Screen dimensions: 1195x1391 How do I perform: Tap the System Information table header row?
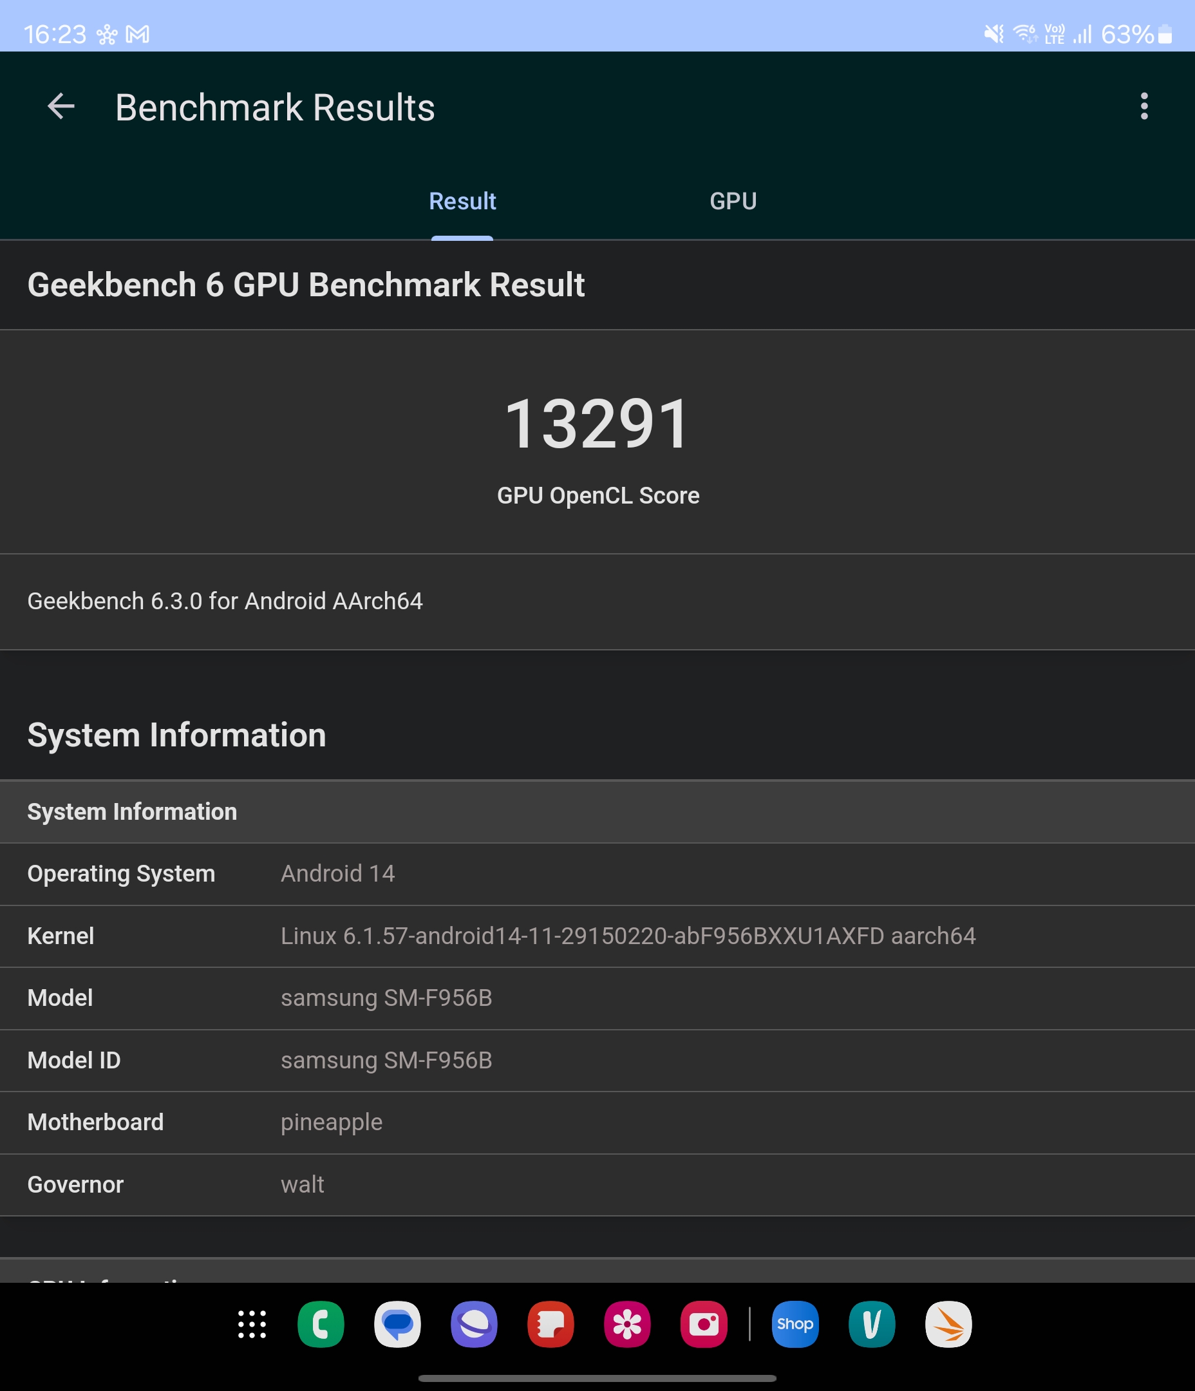(x=597, y=811)
